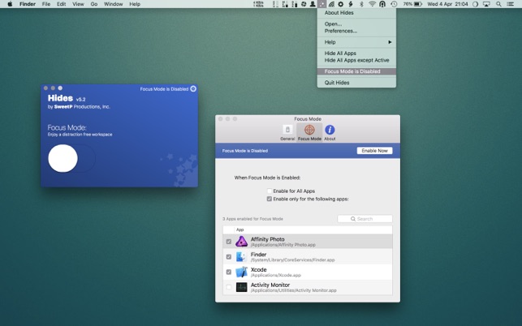
Task: Choose Quit Hides from the menu
Action: (337, 82)
